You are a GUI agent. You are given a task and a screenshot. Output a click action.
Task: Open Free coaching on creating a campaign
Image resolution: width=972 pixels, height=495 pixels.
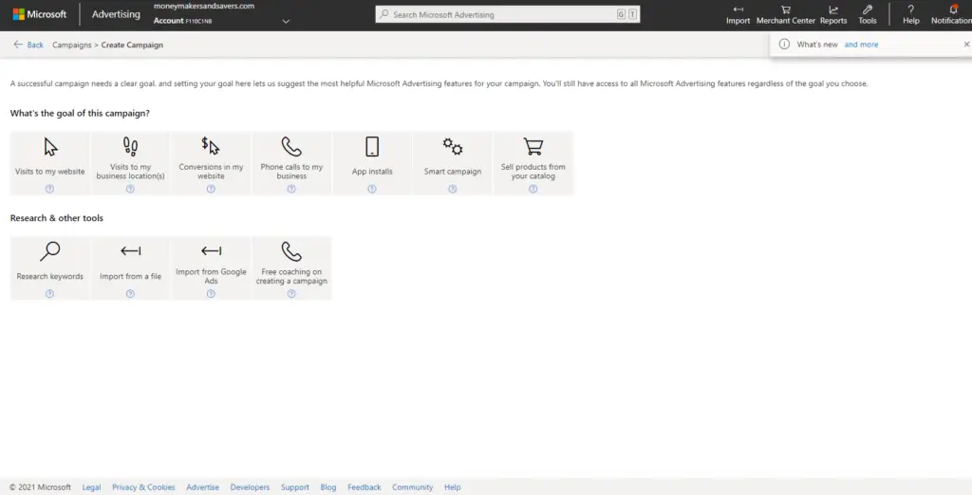[x=291, y=268]
